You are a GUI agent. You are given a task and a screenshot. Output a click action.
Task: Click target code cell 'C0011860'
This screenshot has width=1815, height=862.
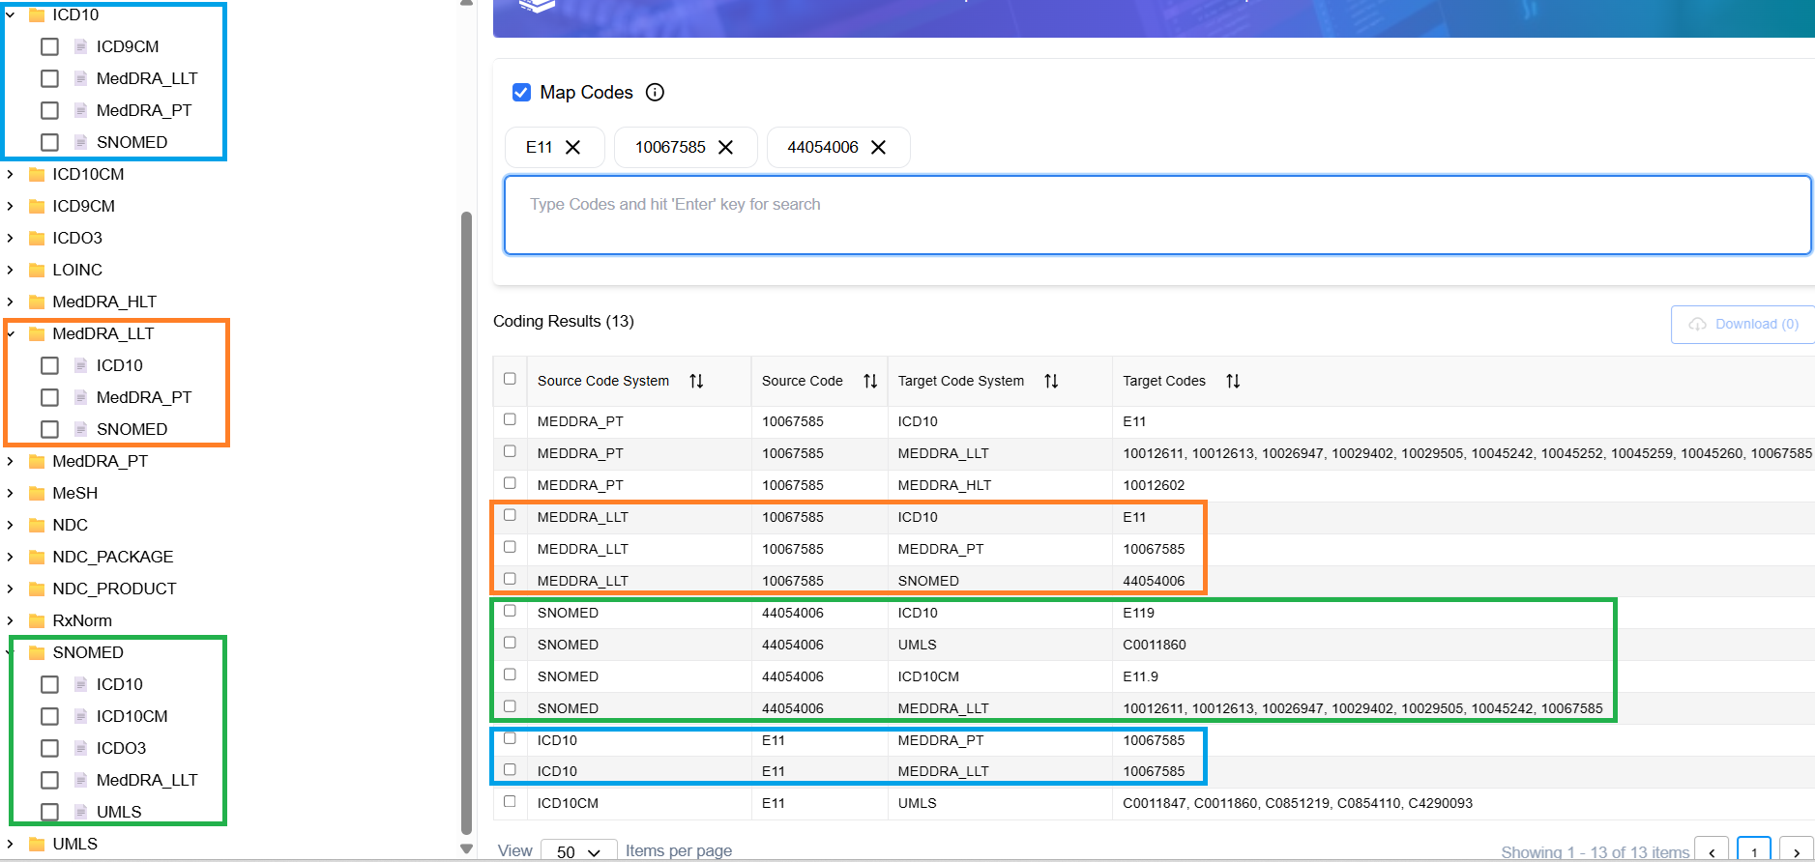click(x=1154, y=645)
